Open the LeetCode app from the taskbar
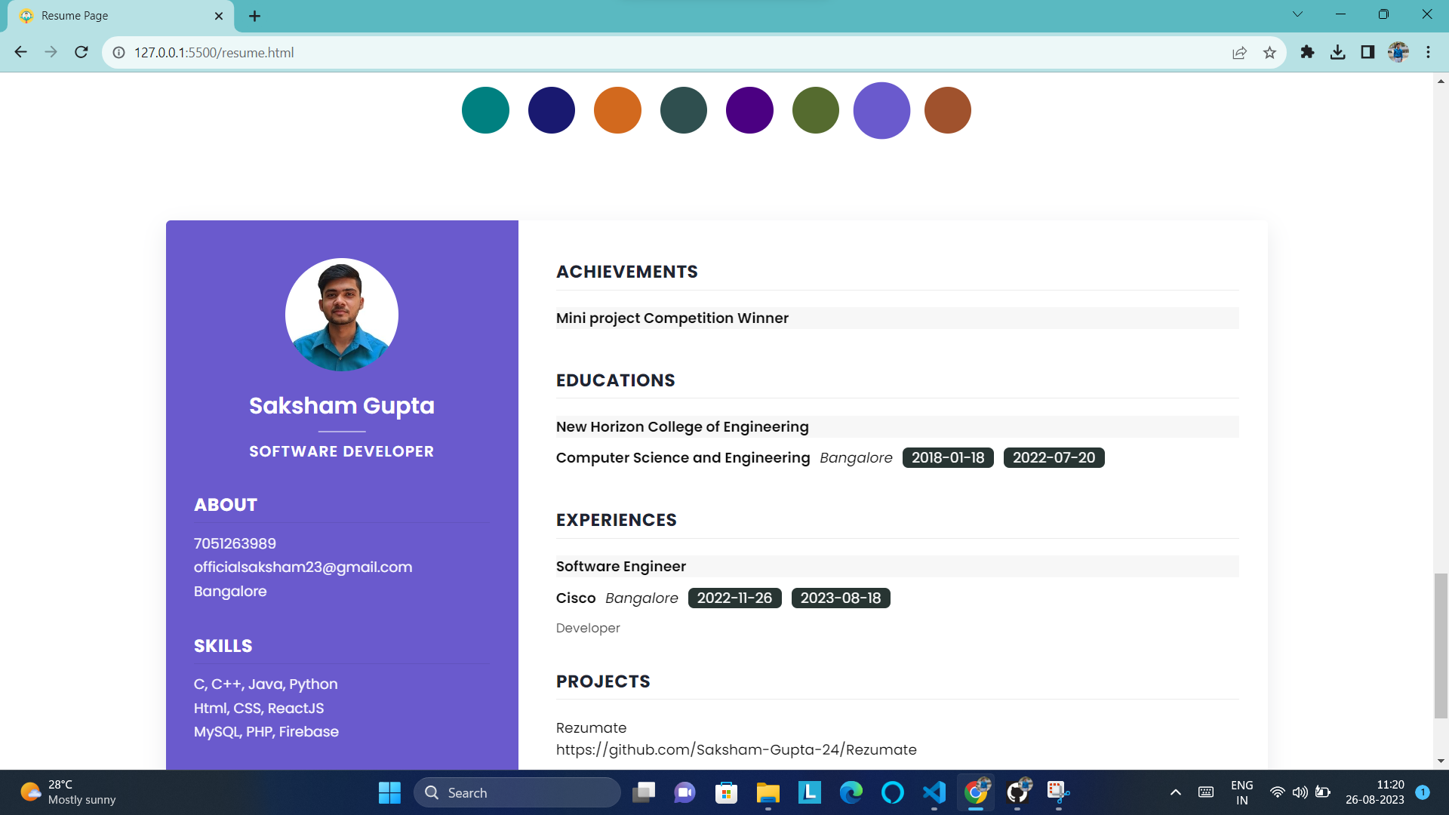Image resolution: width=1449 pixels, height=815 pixels. [809, 792]
